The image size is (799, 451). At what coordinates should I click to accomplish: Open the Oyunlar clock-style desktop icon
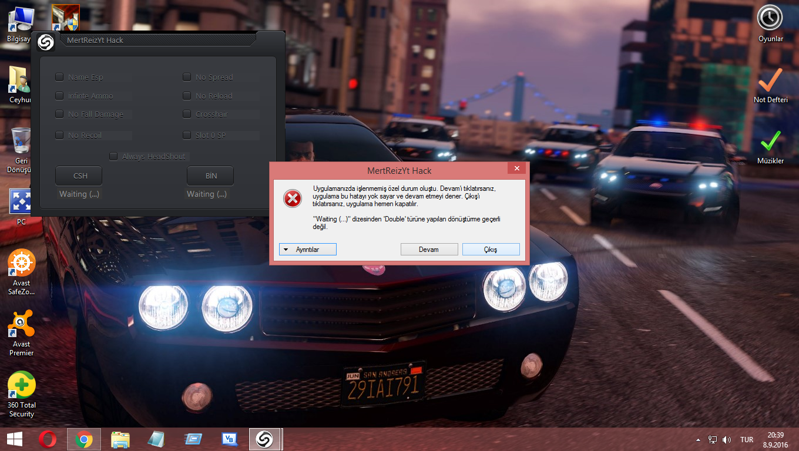pyautogui.click(x=770, y=25)
